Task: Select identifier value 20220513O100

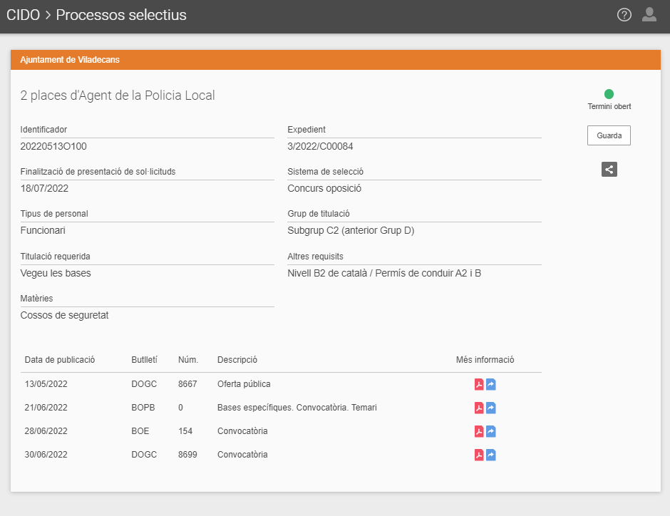Action: click(53, 147)
